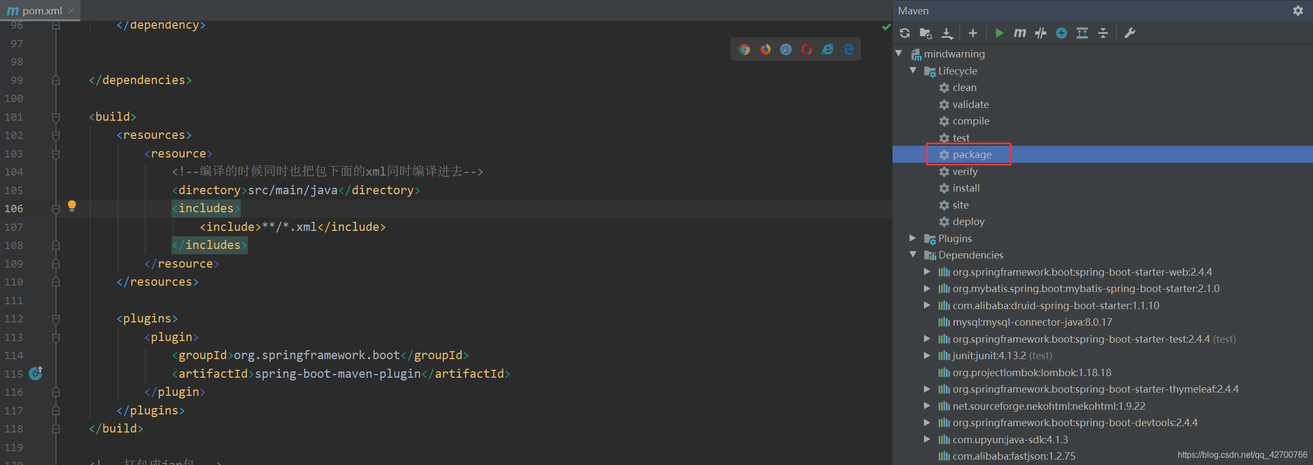Expand the Plugins node
The height and width of the screenshot is (465, 1313).
(x=913, y=238)
